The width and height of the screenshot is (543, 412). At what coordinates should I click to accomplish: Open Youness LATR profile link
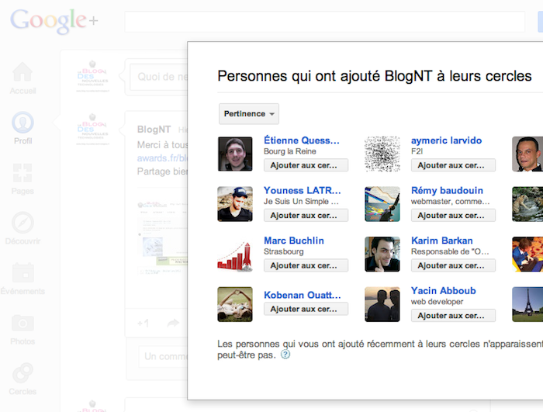click(x=302, y=190)
